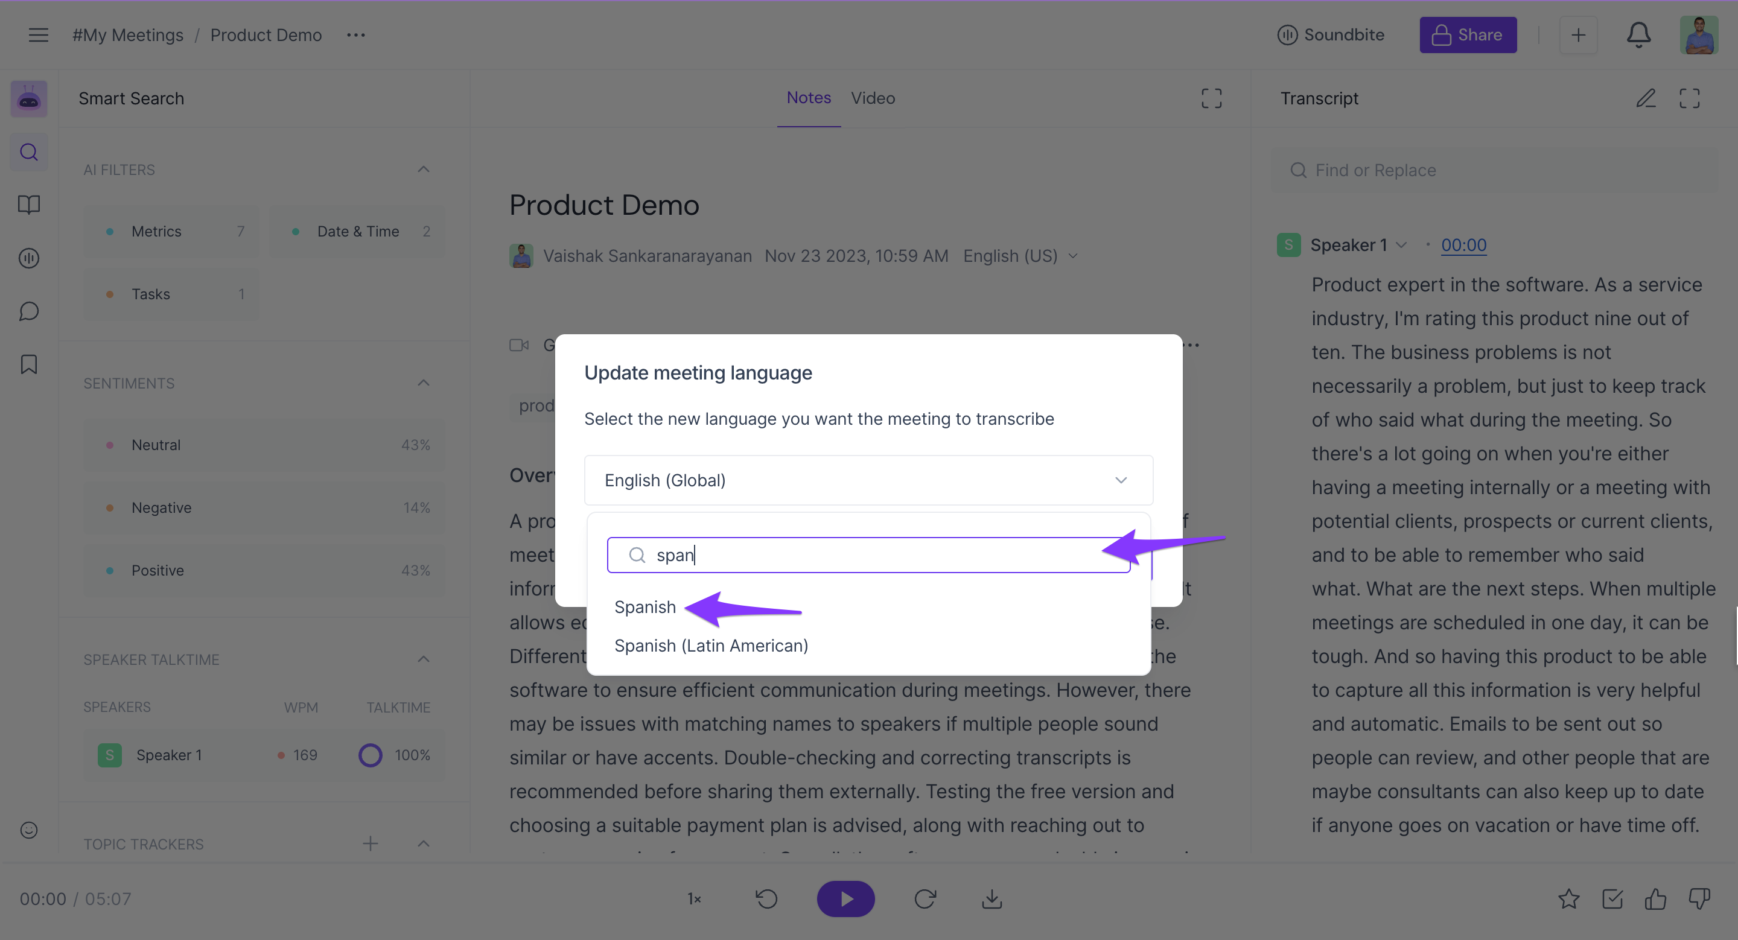The image size is (1738, 940).
Task: Open the hamburger menu icon
Action: tap(39, 35)
